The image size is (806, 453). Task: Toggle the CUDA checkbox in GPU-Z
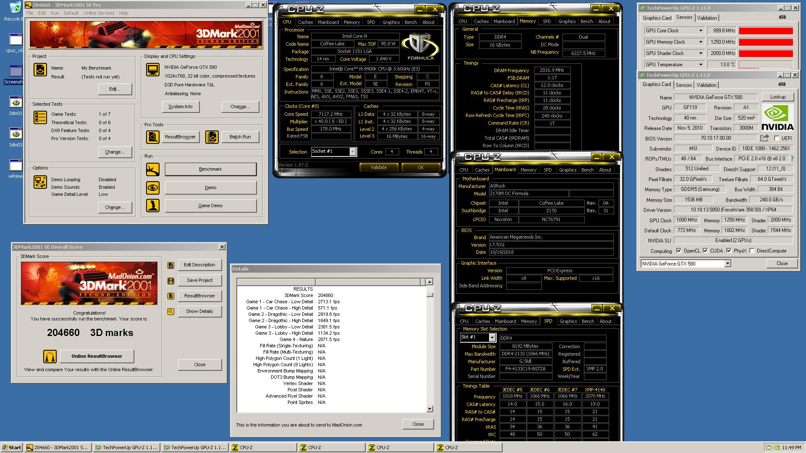(705, 251)
